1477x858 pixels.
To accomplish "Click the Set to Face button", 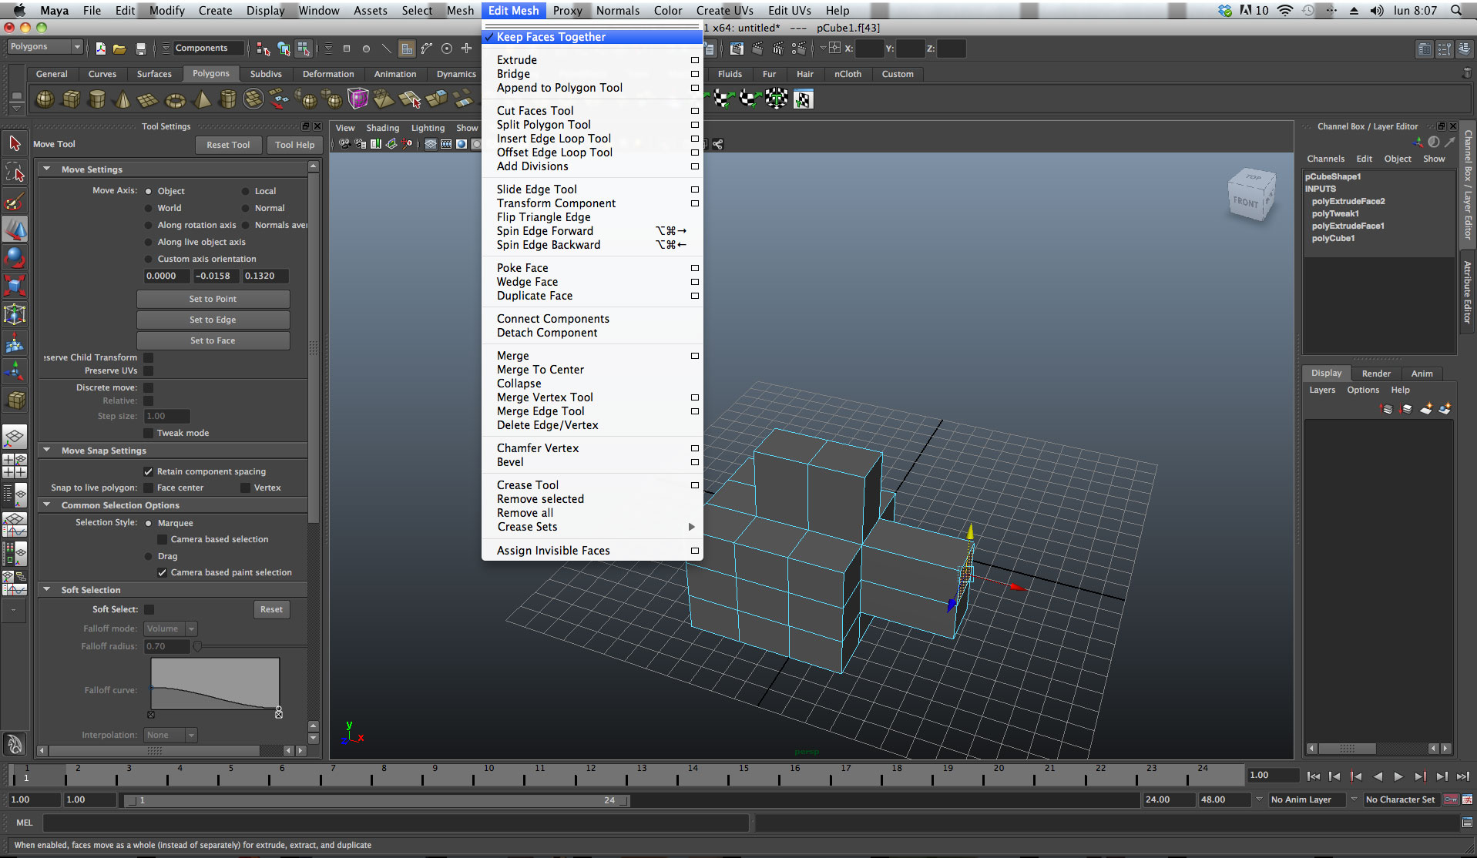I will 213,340.
